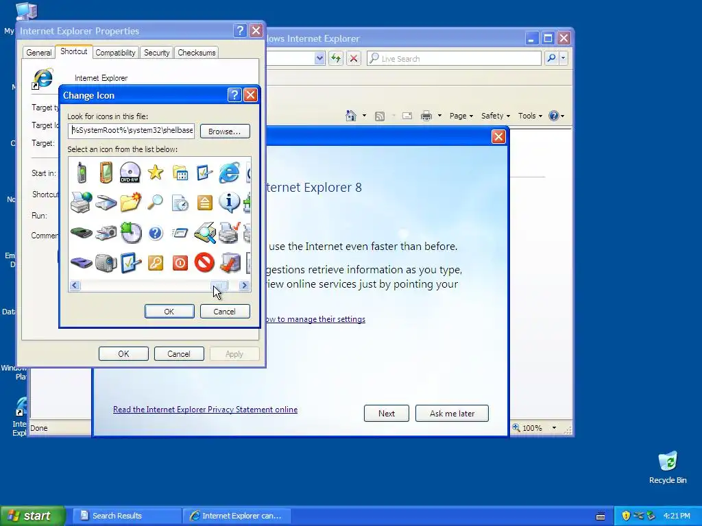Open the Checksums tab
The image size is (702, 526).
pos(197,52)
